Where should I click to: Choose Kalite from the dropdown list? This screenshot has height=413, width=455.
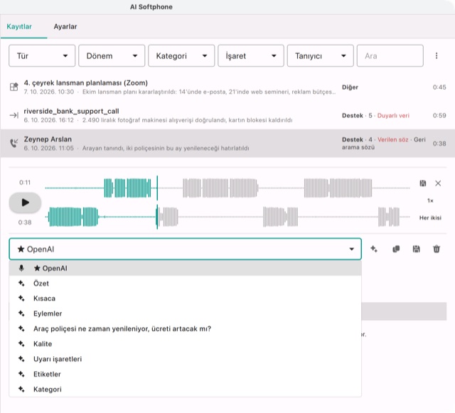click(x=185, y=344)
